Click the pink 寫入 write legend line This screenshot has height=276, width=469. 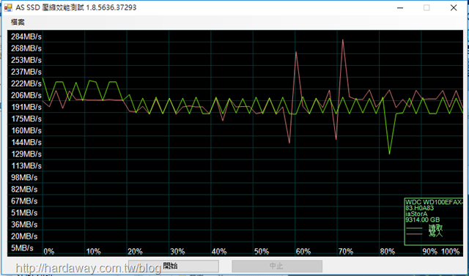(x=414, y=234)
